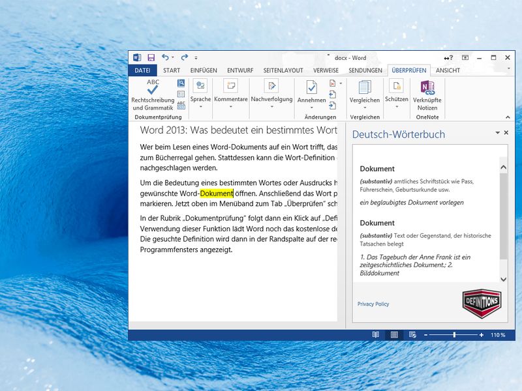522x391 pixels.
Task: Switch to the ANSICHT tab
Action: pyautogui.click(x=448, y=70)
